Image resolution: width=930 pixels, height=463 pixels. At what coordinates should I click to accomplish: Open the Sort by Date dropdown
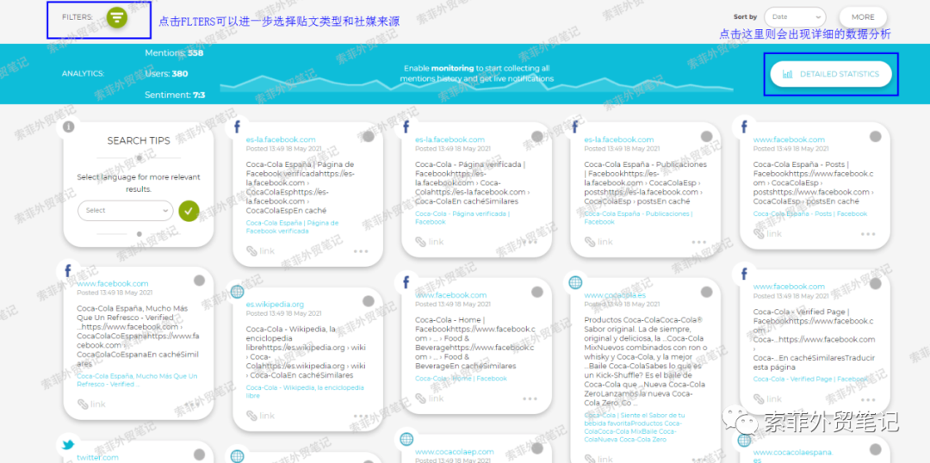pos(795,17)
